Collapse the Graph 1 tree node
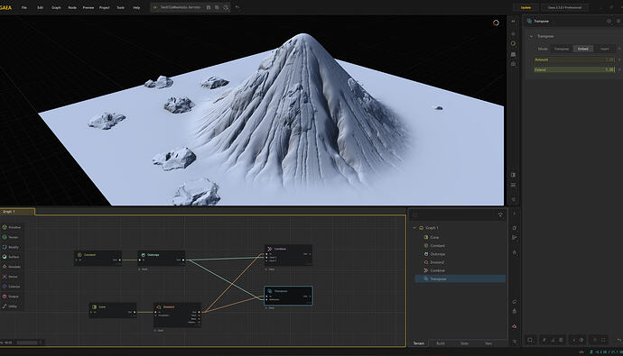623x356 pixels. pyautogui.click(x=414, y=228)
